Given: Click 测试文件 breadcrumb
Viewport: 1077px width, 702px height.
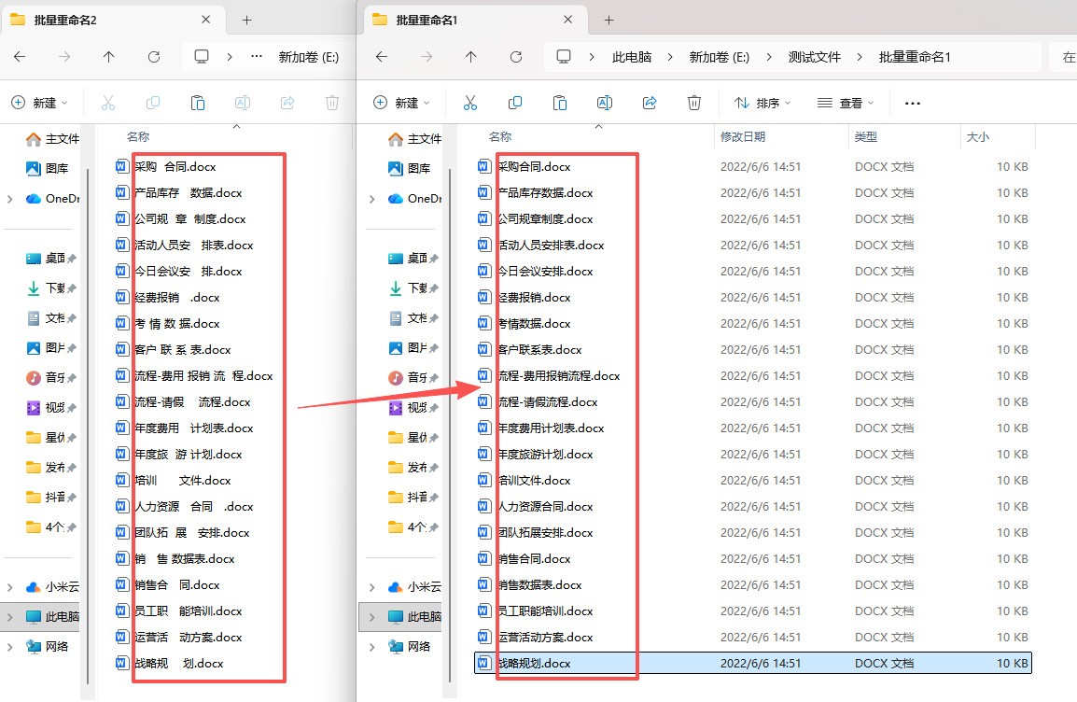Looking at the screenshot, I should tap(814, 57).
